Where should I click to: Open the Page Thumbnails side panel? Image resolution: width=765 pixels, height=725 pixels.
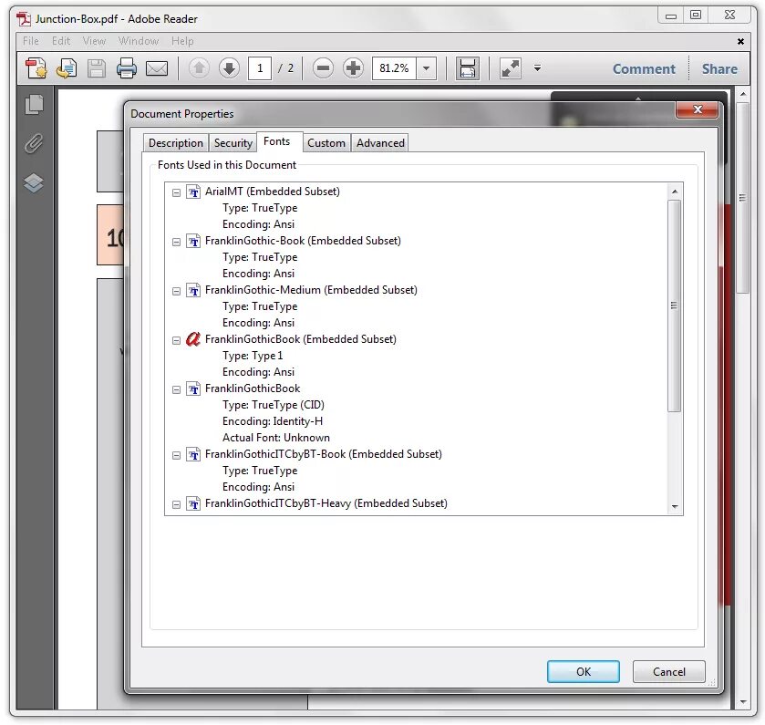click(x=34, y=104)
